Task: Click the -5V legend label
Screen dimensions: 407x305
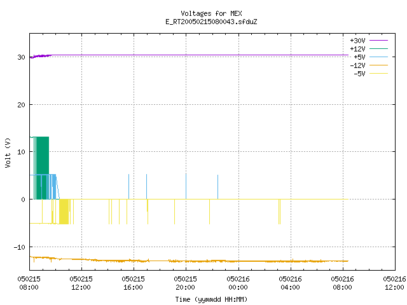Action: 359,74
